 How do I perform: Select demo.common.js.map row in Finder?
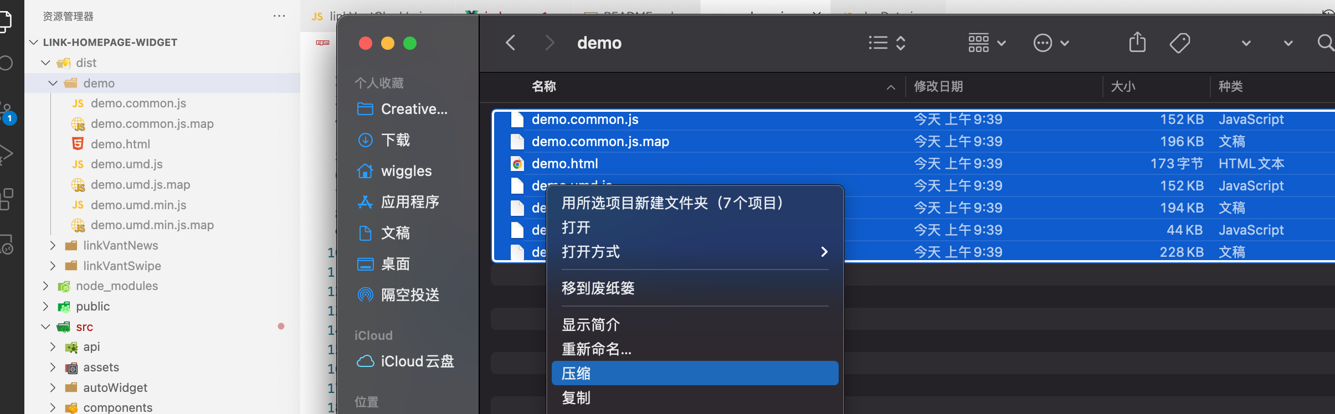point(600,142)
